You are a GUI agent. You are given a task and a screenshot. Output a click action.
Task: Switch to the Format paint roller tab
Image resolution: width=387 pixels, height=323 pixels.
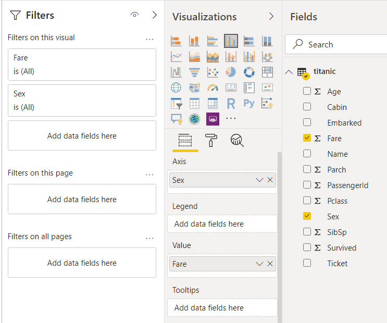pos(211,140)
